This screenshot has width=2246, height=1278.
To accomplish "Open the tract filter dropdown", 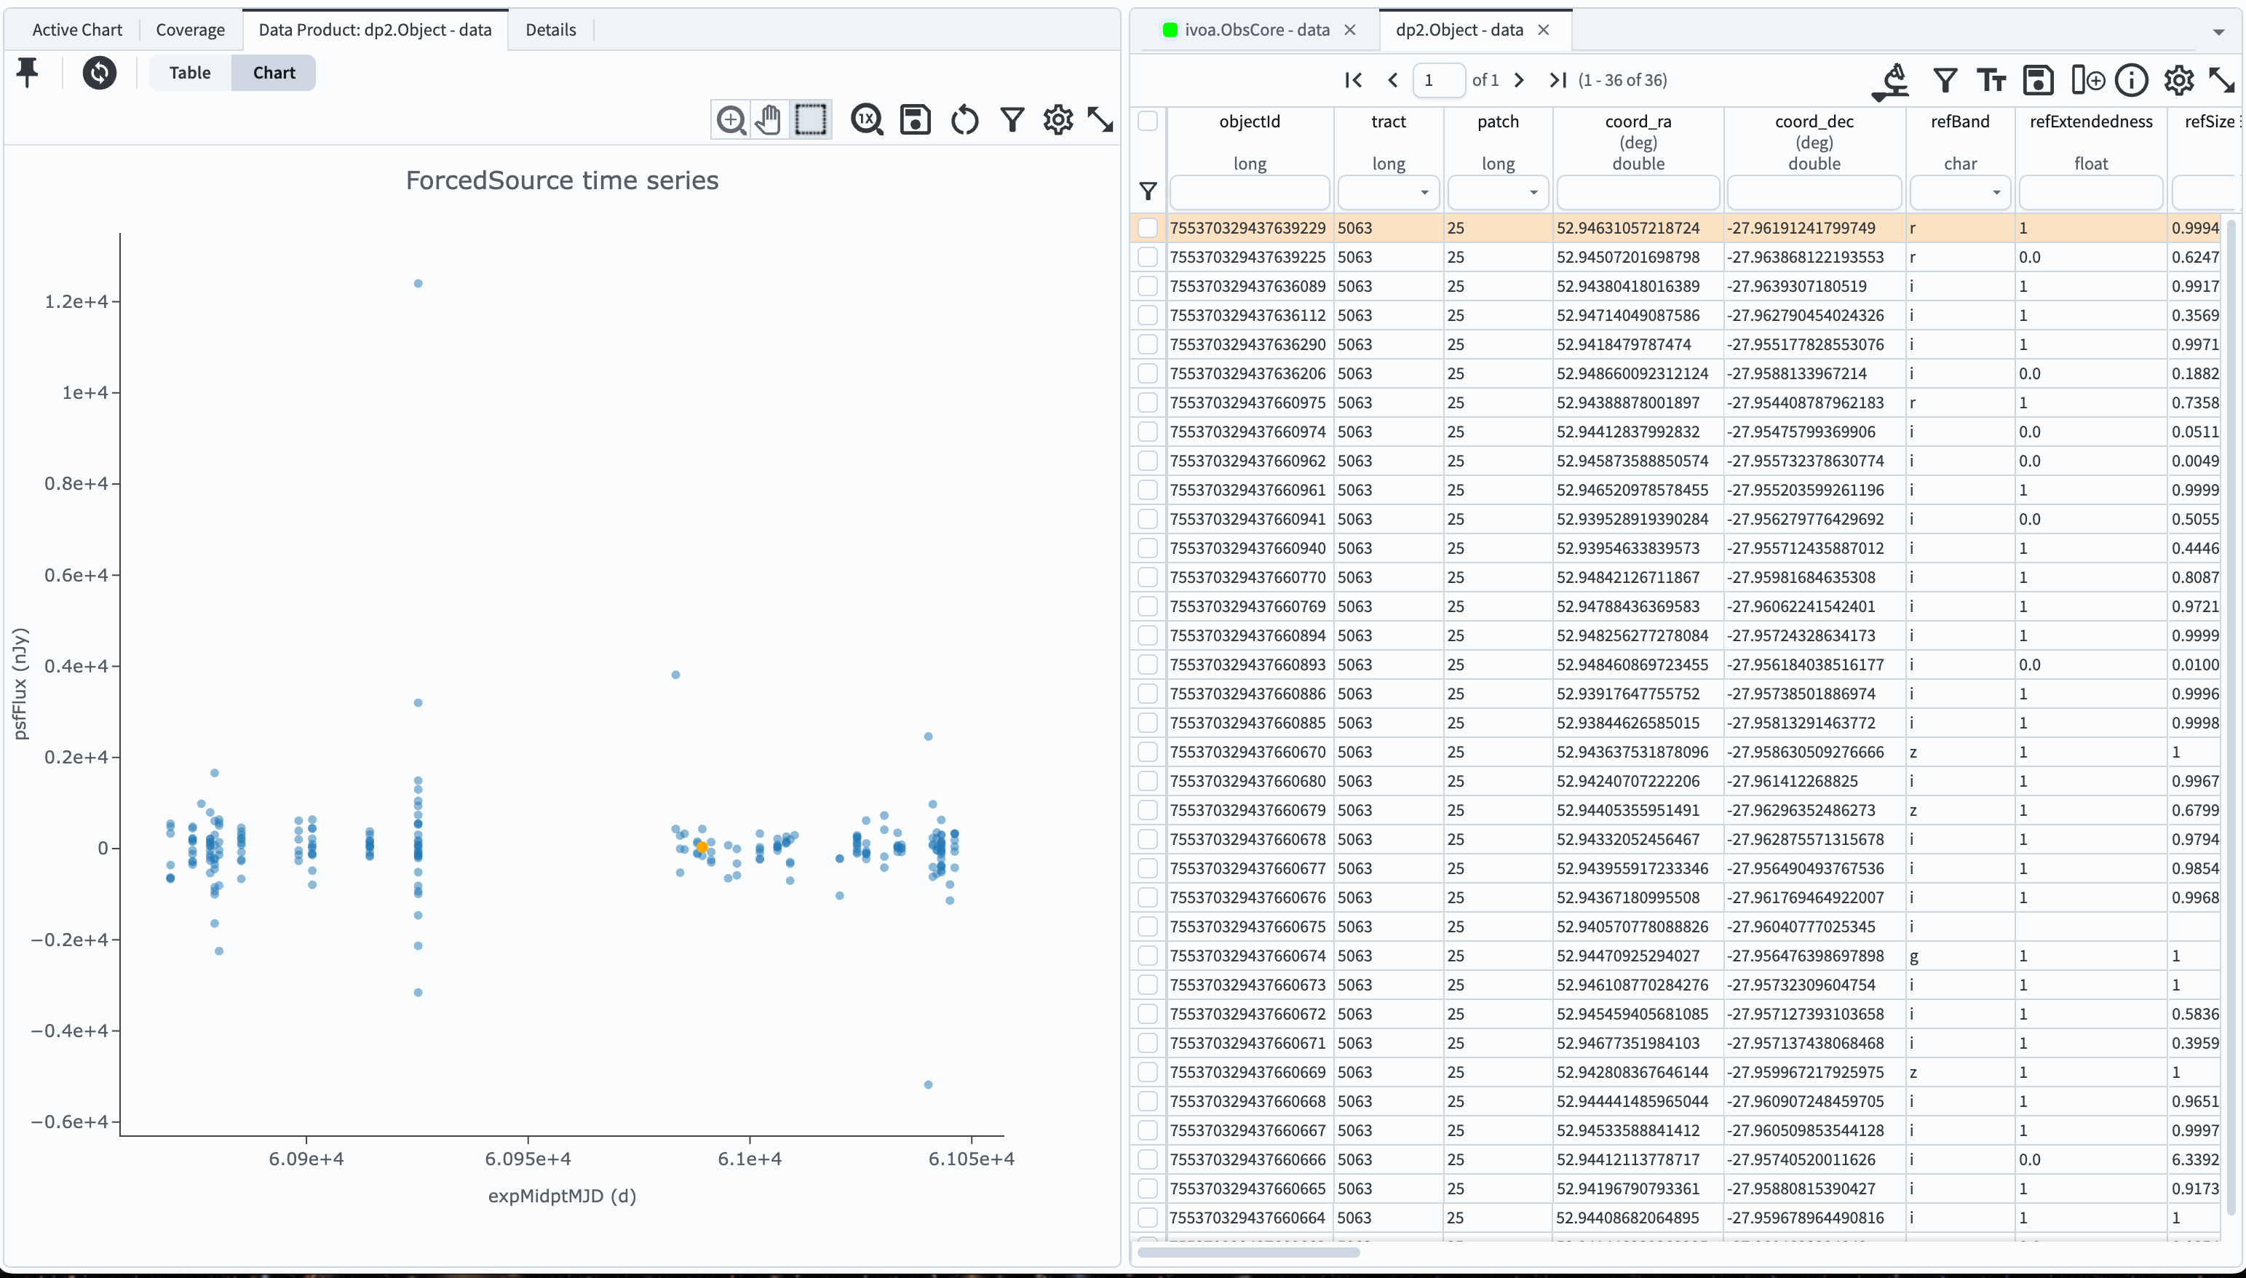I will click(x=1424, y=192).
